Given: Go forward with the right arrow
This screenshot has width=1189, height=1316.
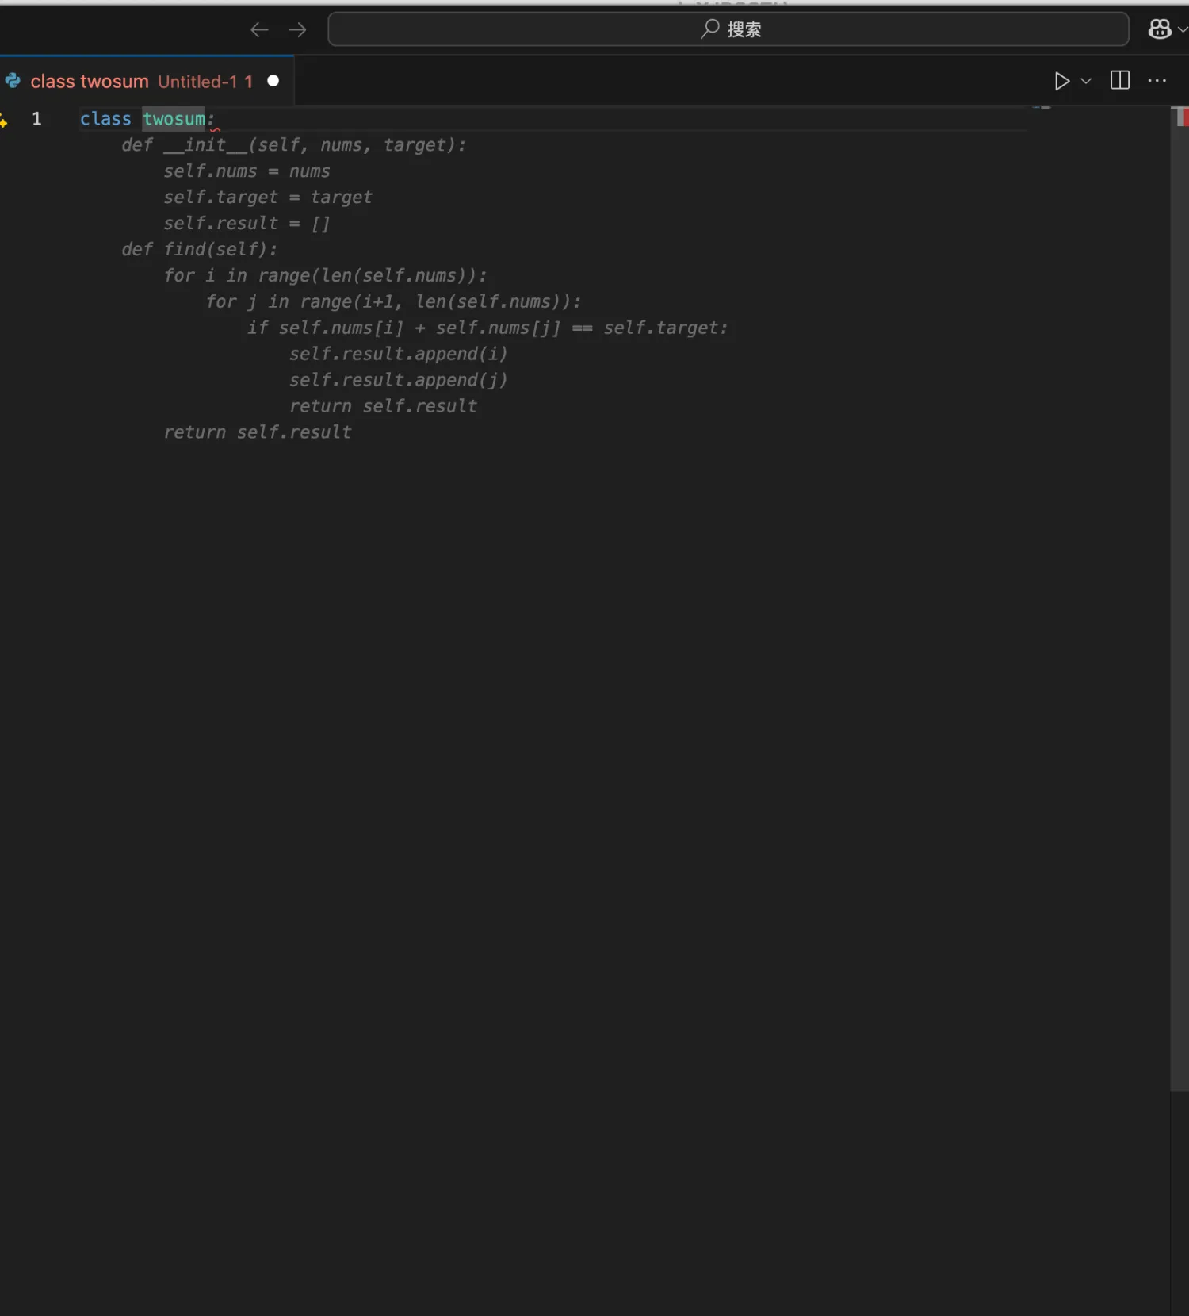Looking at the screenshot, I should point(297,30).
